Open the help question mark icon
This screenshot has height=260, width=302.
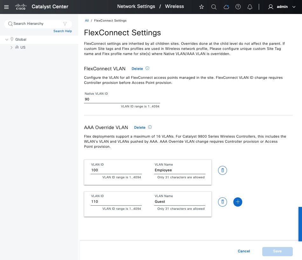pos(238,7)
